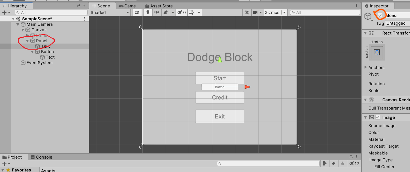This screenshot has width=410, height=172.
Task: Disable the Image component checkbox
Action: coord(378,117)
